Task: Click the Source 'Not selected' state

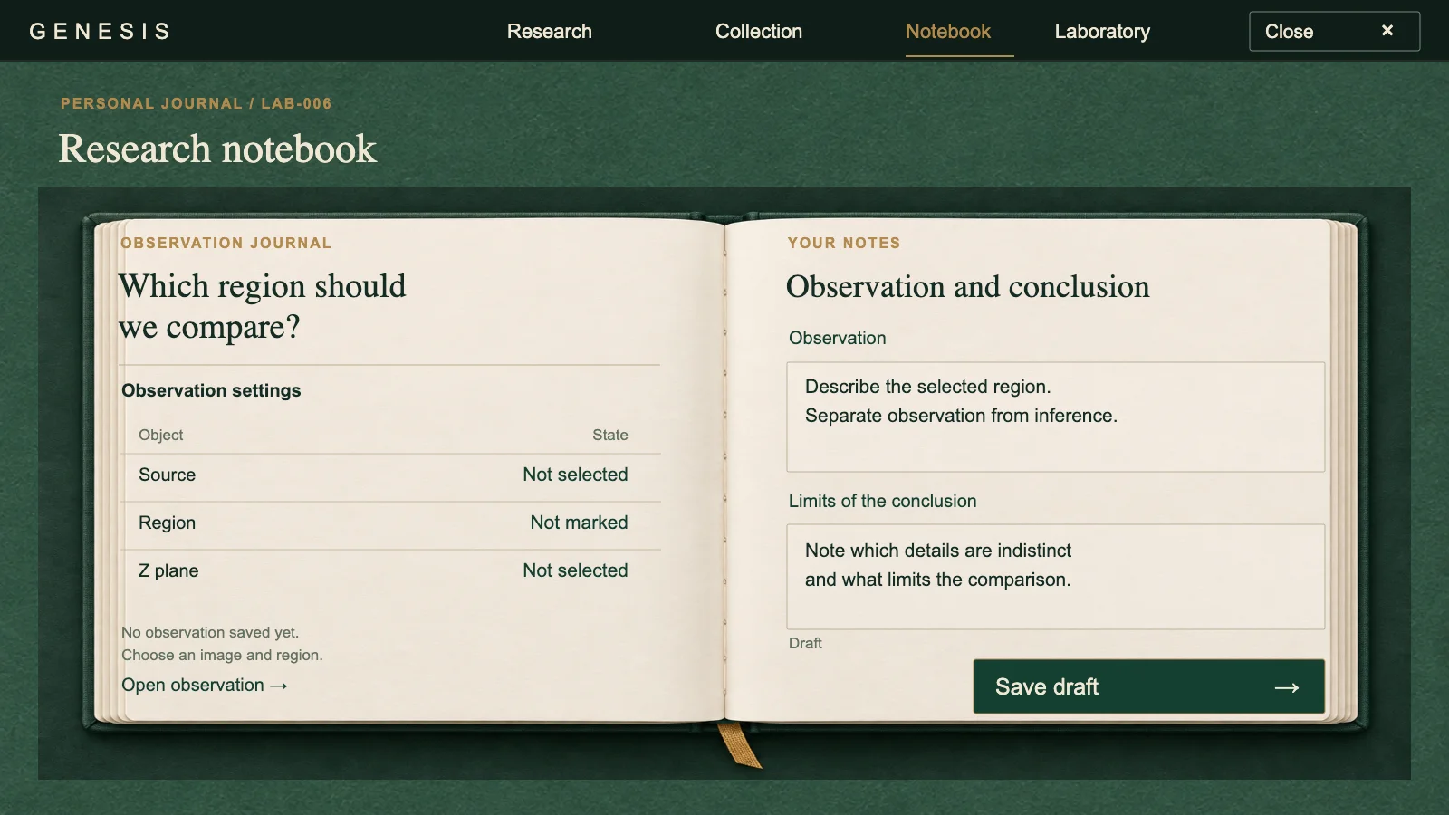Action: (x=575, y=475)
